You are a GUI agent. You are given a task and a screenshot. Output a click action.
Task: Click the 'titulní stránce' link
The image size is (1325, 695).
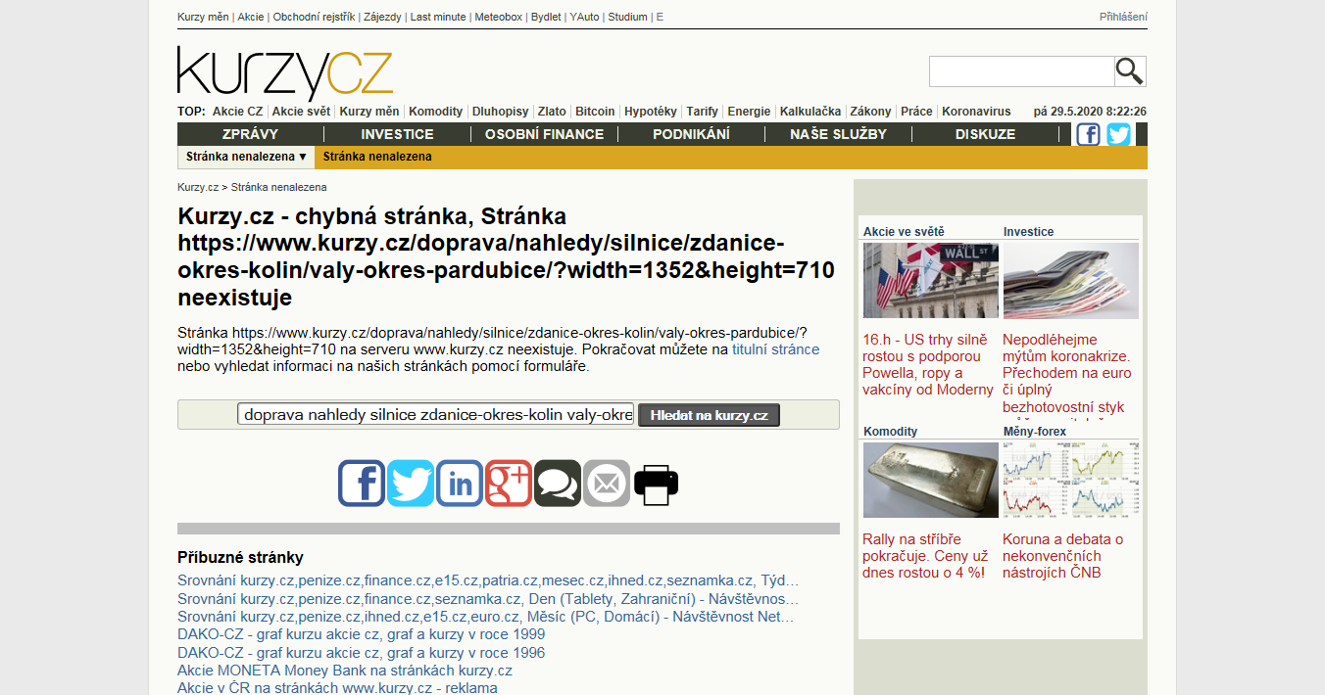775,349
